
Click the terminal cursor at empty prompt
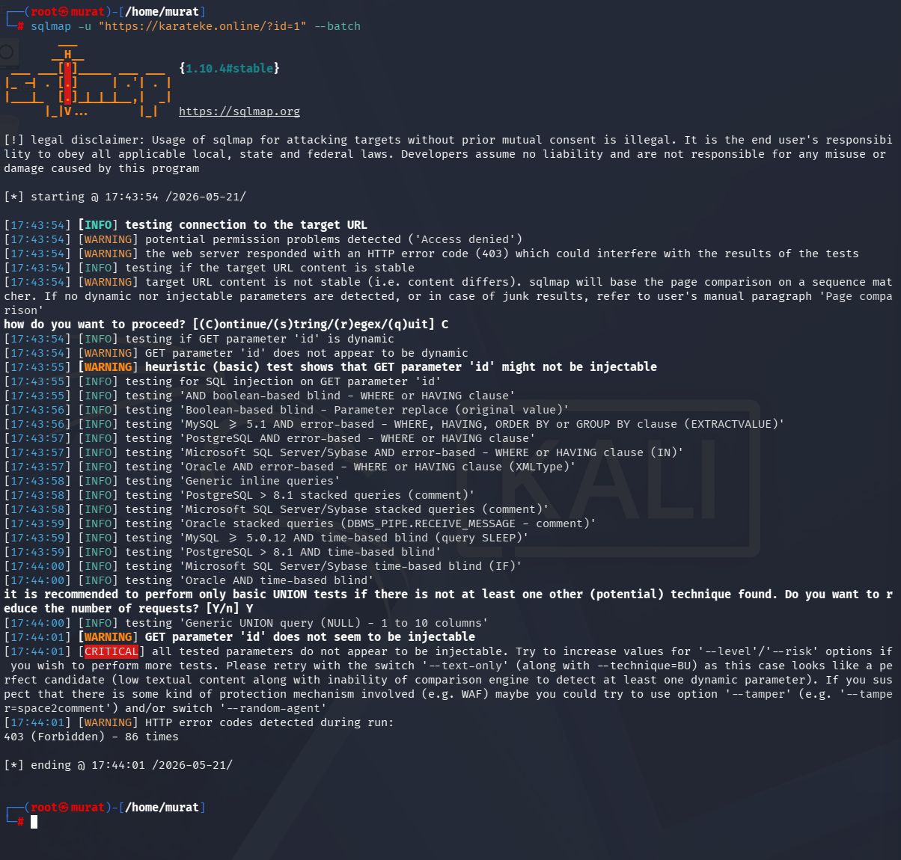34,822
